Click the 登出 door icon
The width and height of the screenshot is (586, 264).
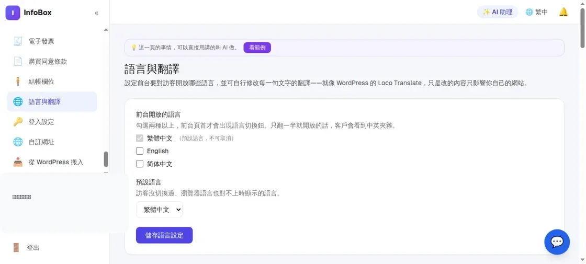click(16, 248)
